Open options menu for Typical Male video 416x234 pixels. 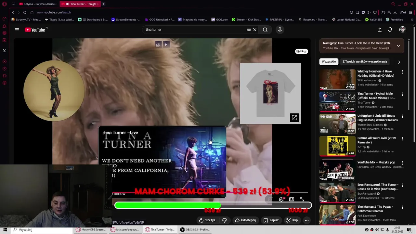pos(402,94)
